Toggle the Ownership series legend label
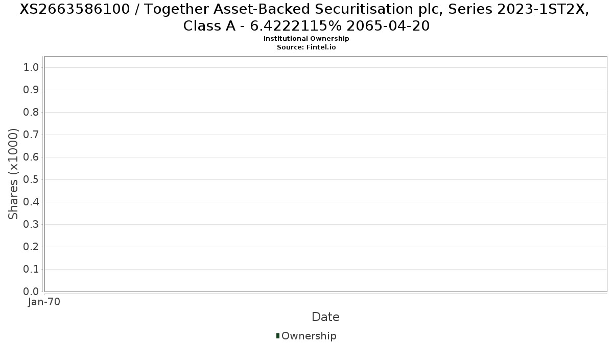 pyautogui.click(x=309, y=336)
